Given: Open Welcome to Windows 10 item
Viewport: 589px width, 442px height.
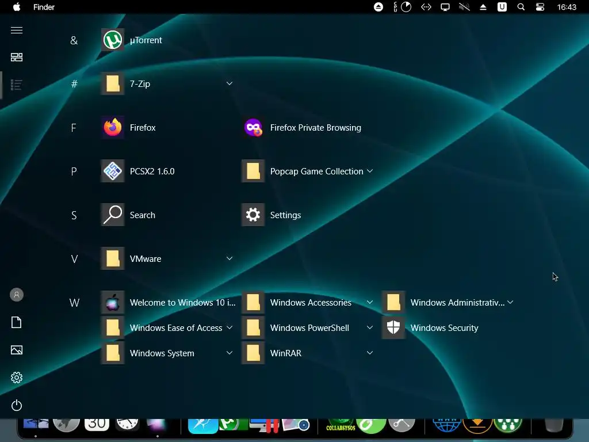Looking at the screenshot, I should click(169, 303).
